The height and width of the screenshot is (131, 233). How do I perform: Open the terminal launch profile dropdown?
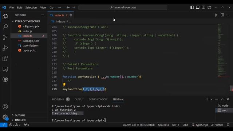click(x=212, y=99)
